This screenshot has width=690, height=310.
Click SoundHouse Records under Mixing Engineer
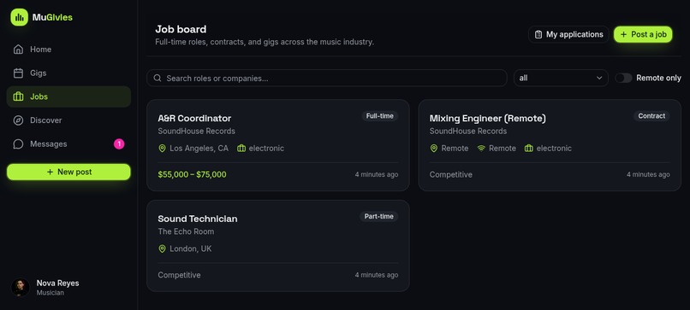coord(468,132)
